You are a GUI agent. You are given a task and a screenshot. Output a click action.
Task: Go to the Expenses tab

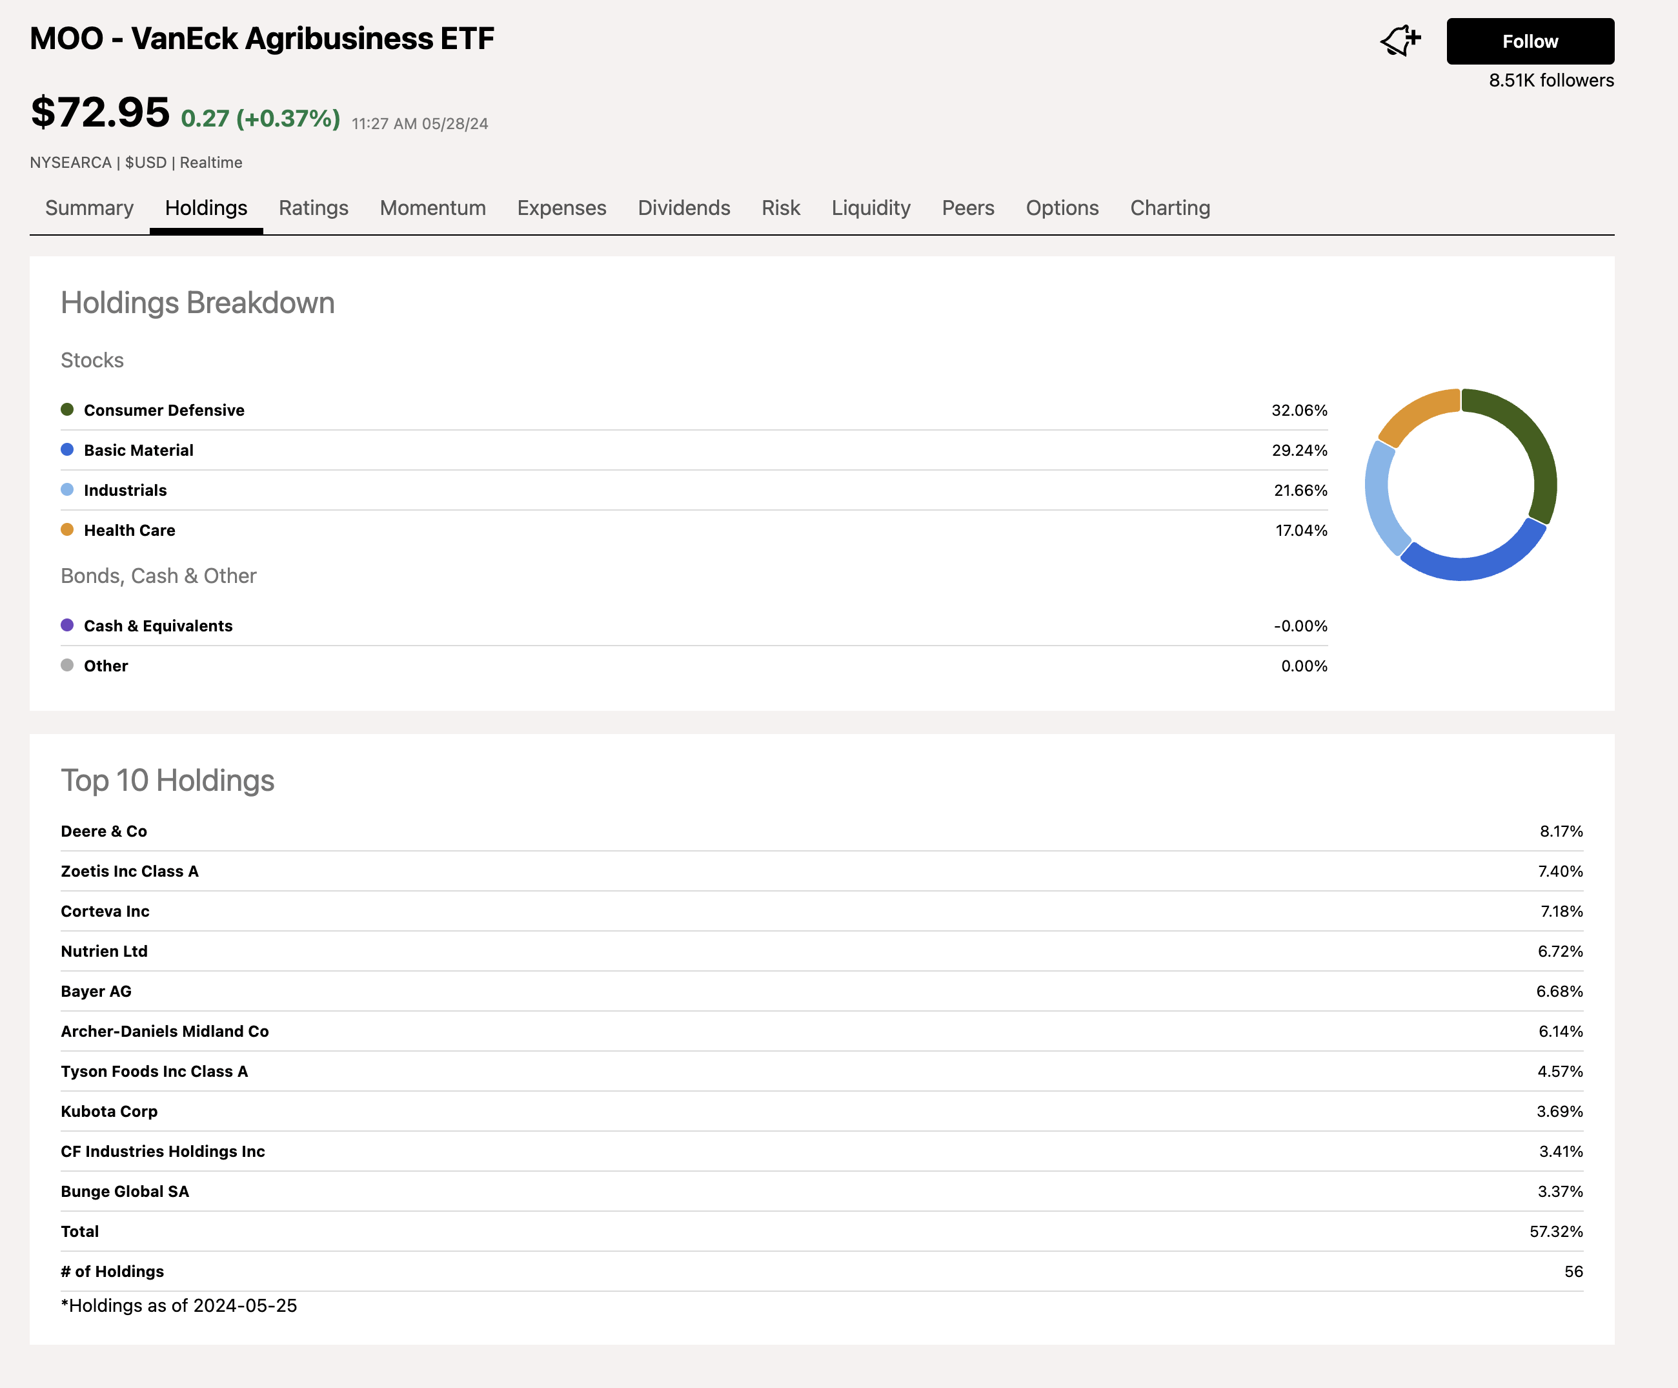(561, 208)
